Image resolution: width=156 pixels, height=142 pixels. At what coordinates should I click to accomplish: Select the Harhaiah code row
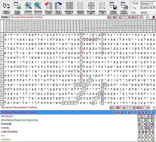78,124
